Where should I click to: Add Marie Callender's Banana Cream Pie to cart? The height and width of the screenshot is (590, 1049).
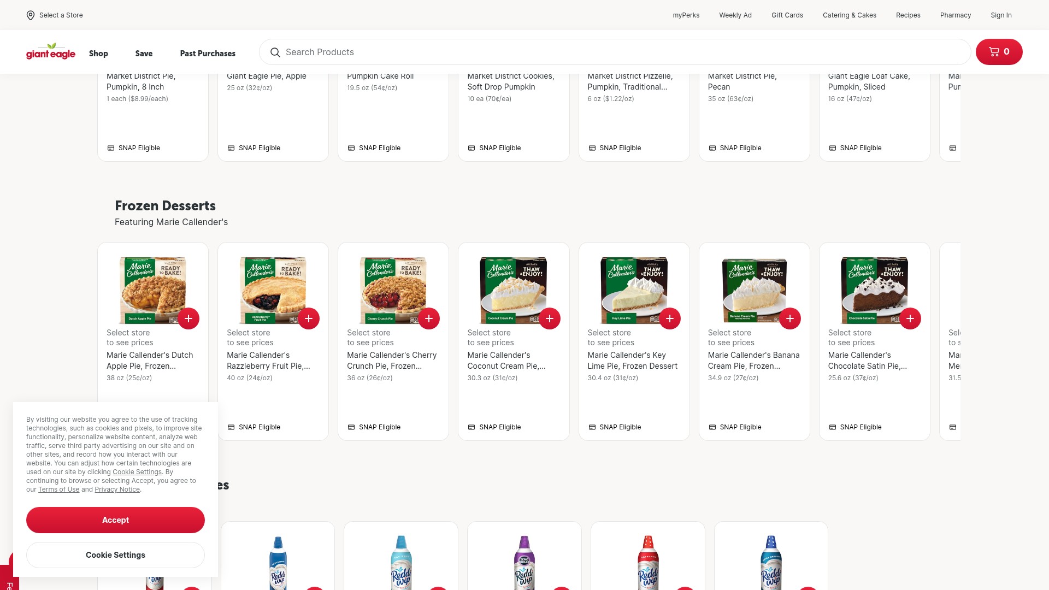pyautogui.click(x=790, y=318)
